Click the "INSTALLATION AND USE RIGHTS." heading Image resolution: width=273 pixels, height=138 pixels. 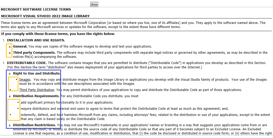point(36,40)
